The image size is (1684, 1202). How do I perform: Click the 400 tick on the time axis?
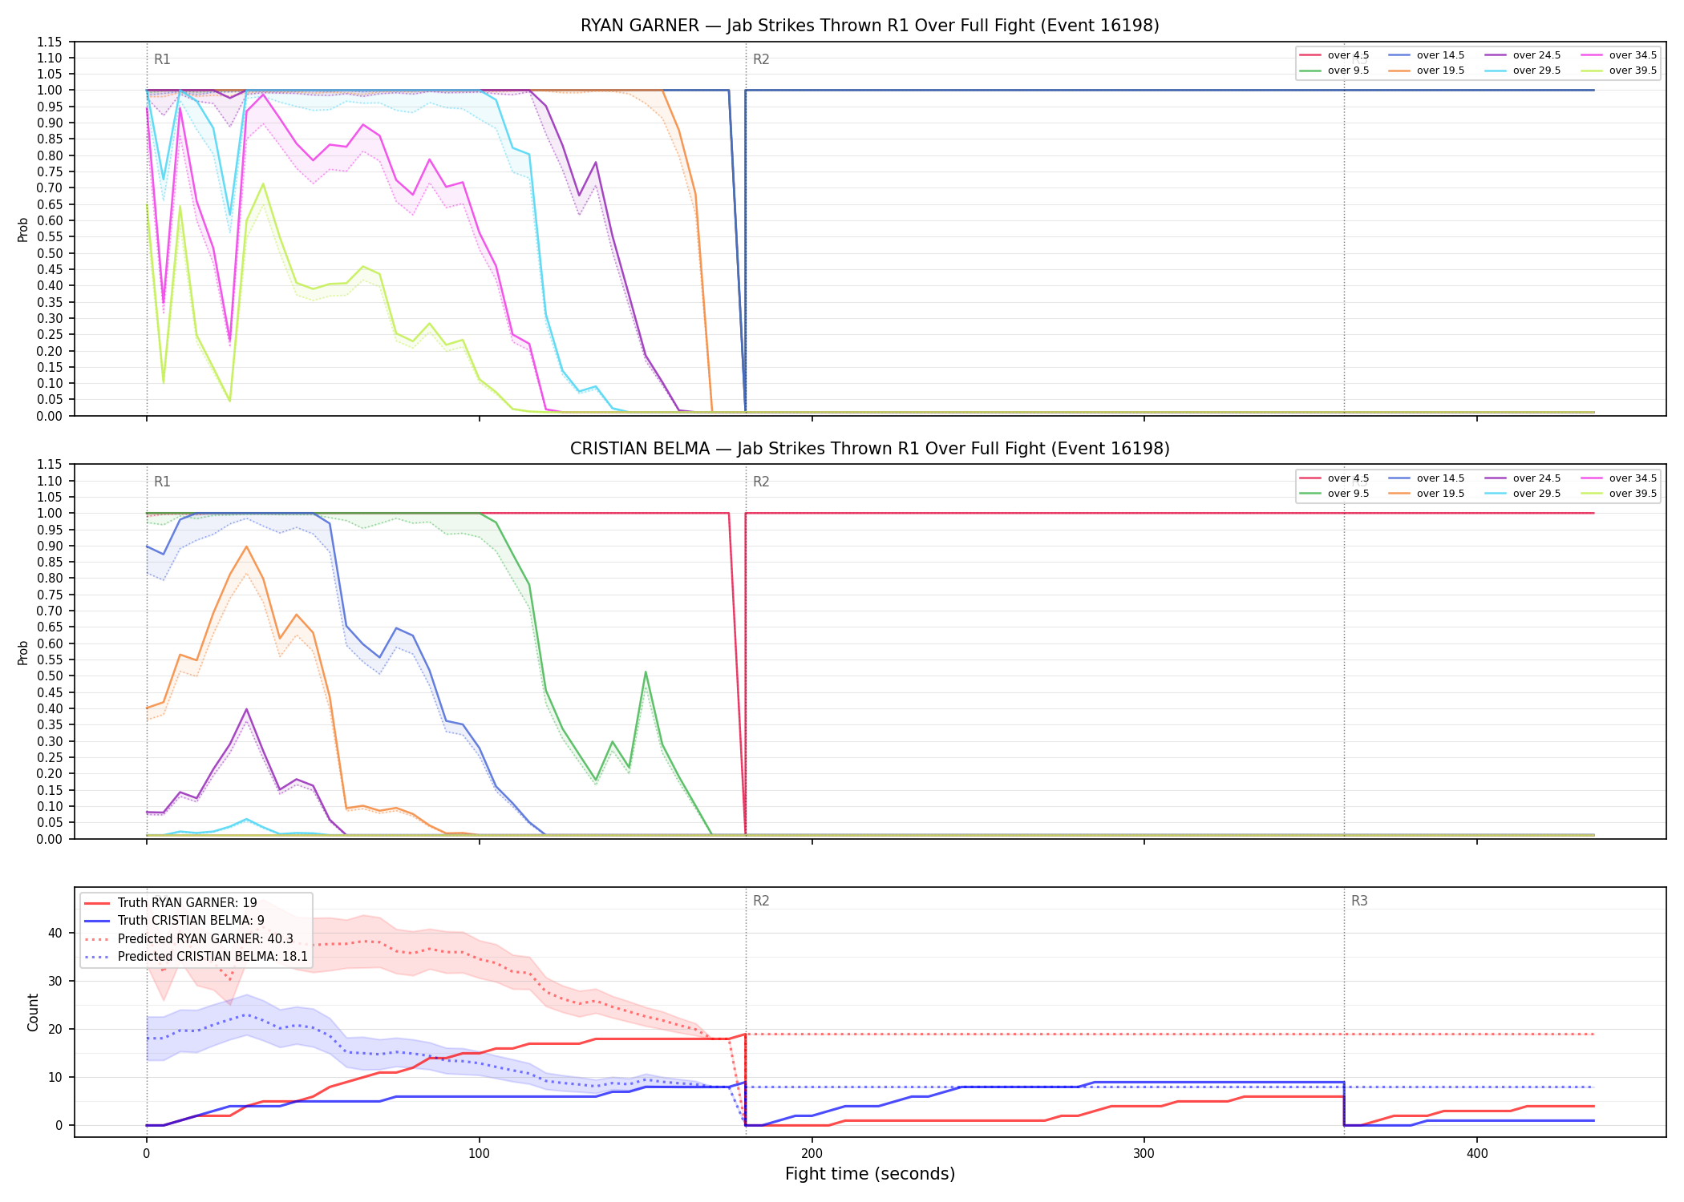1477,1154
